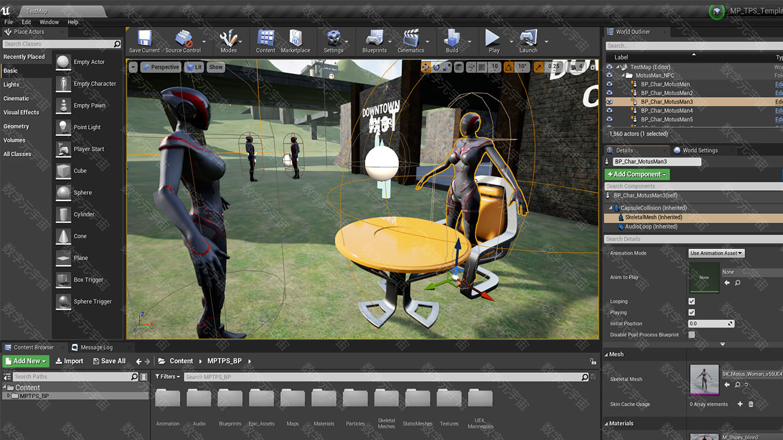Hide BP_Char_MotusMan in the World Outliner

(x=609, y=84)
